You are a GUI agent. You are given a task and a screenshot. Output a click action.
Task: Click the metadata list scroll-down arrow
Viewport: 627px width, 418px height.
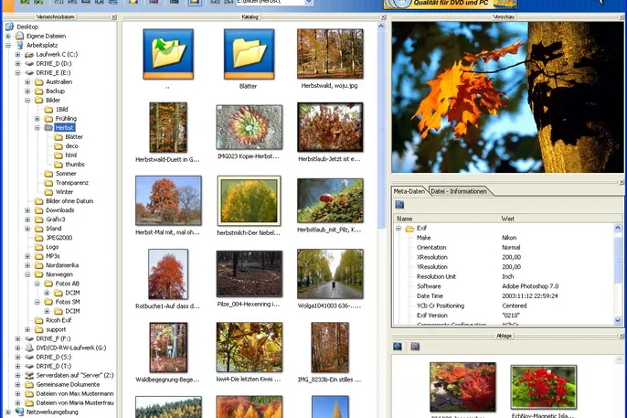pyautogui.click(x=618, y=320)
